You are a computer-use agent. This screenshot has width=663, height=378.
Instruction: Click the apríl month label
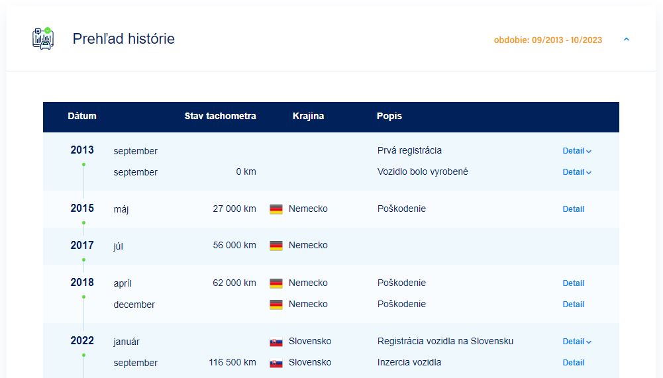[123, 284]
